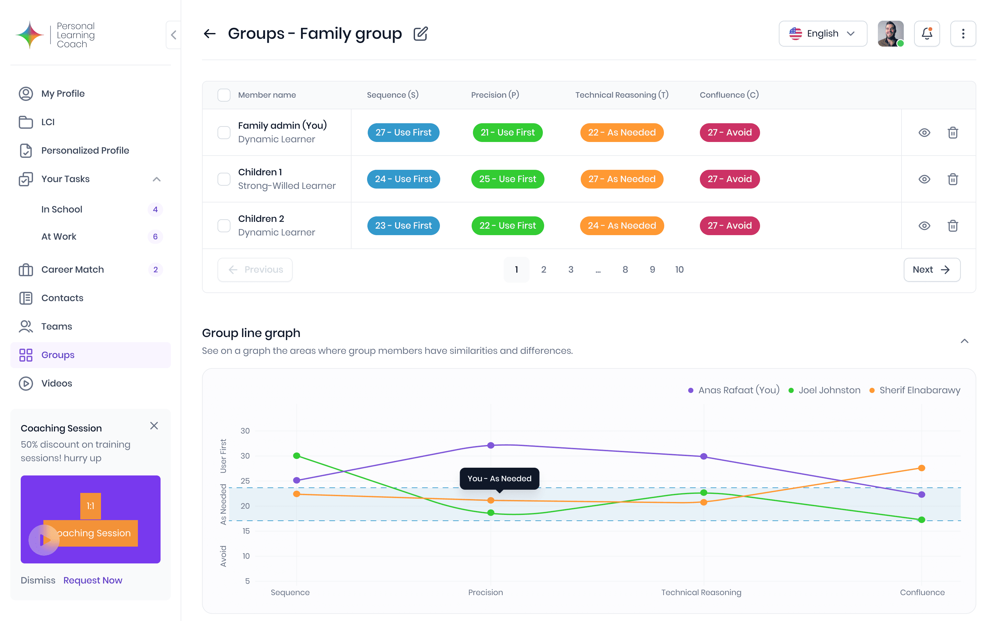
Task: Click the Videos play-circle icon
Action: pyautogui.click(x=26, y=383)
